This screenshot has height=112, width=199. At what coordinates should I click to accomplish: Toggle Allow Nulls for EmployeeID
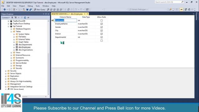[102, 21]
